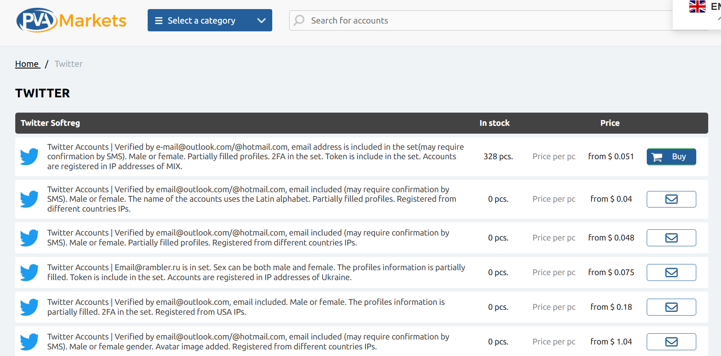Click the search magnifier icon
The height and width of the screenshot is (356, 721).
[x=299, y=20]
